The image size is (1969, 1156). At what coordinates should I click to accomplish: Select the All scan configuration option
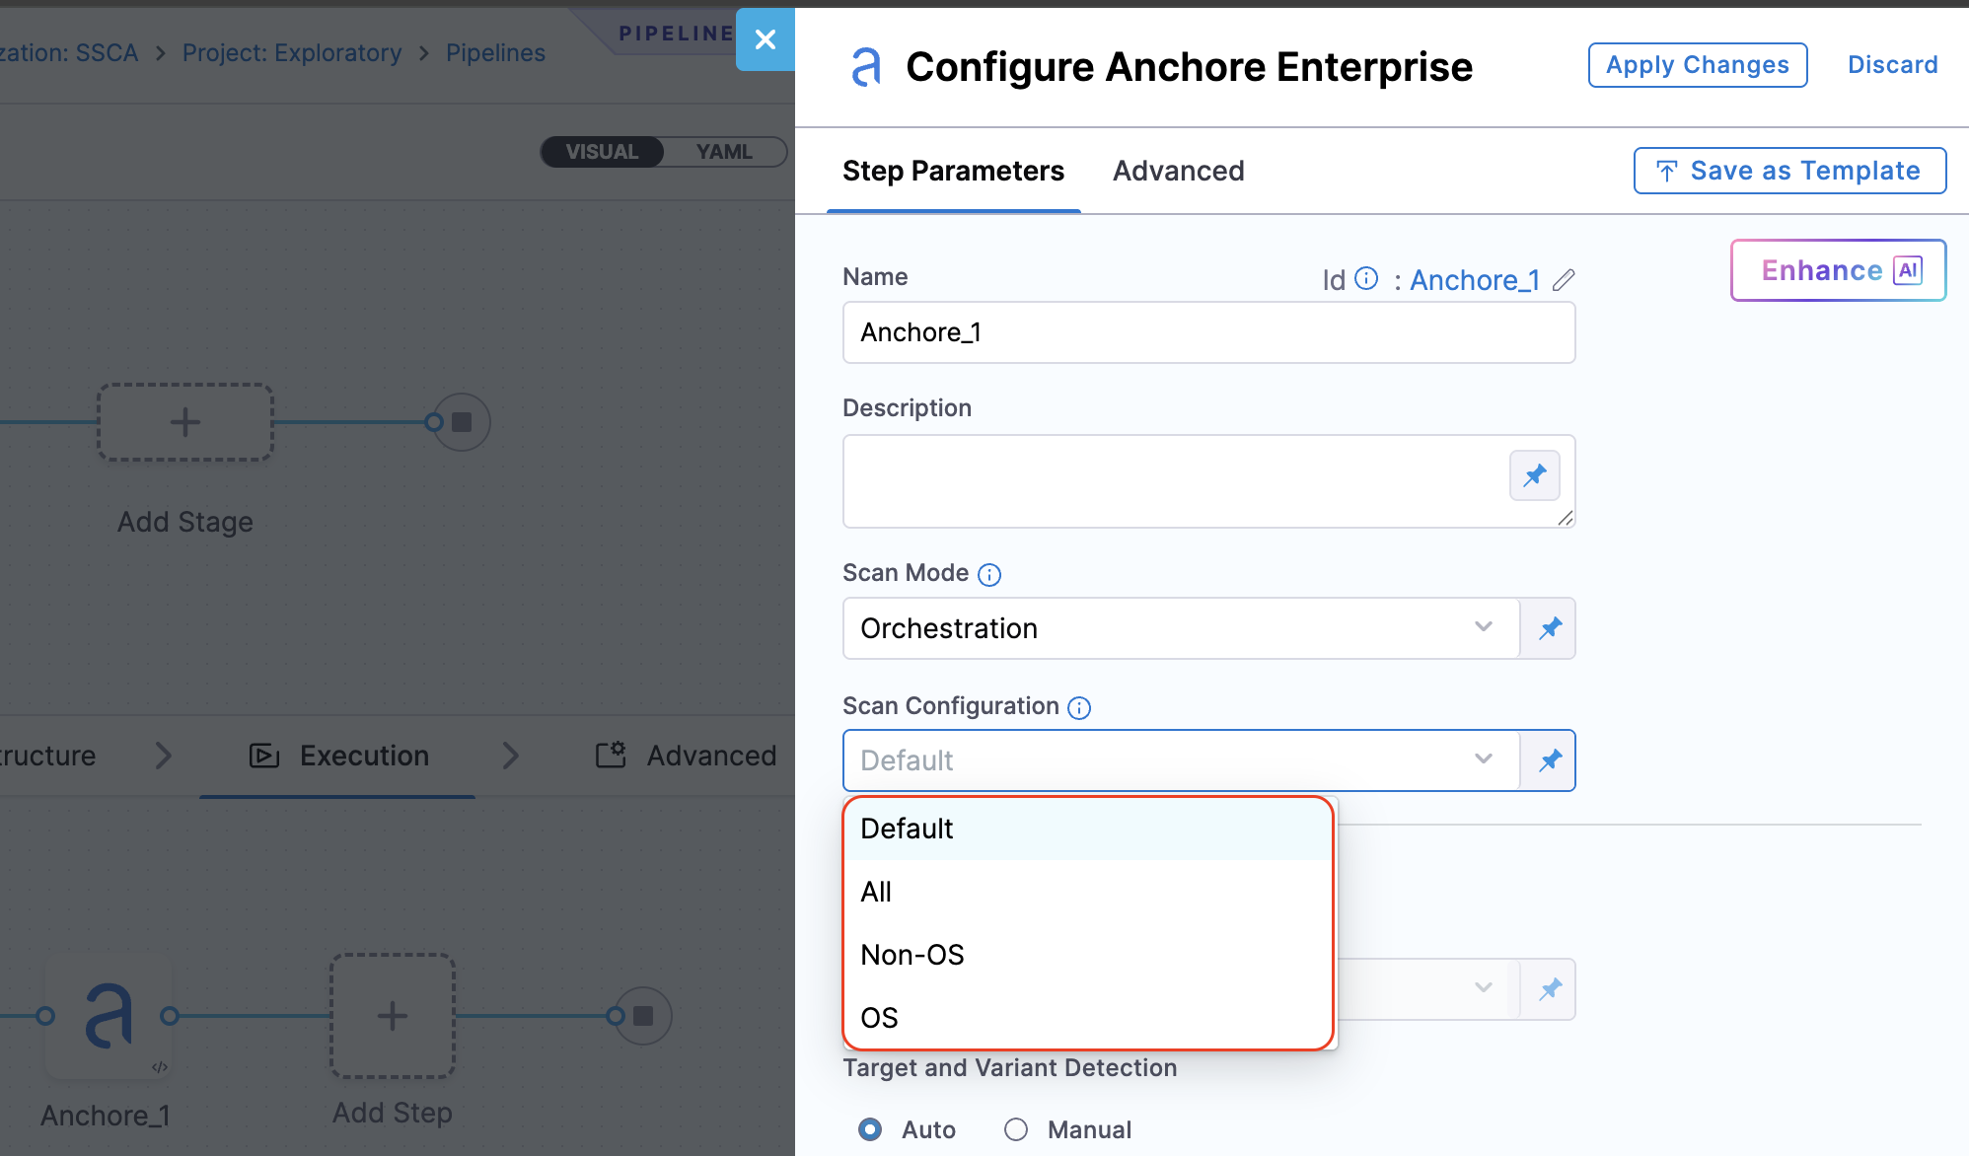pyautogui.click(x=876, y=892)
